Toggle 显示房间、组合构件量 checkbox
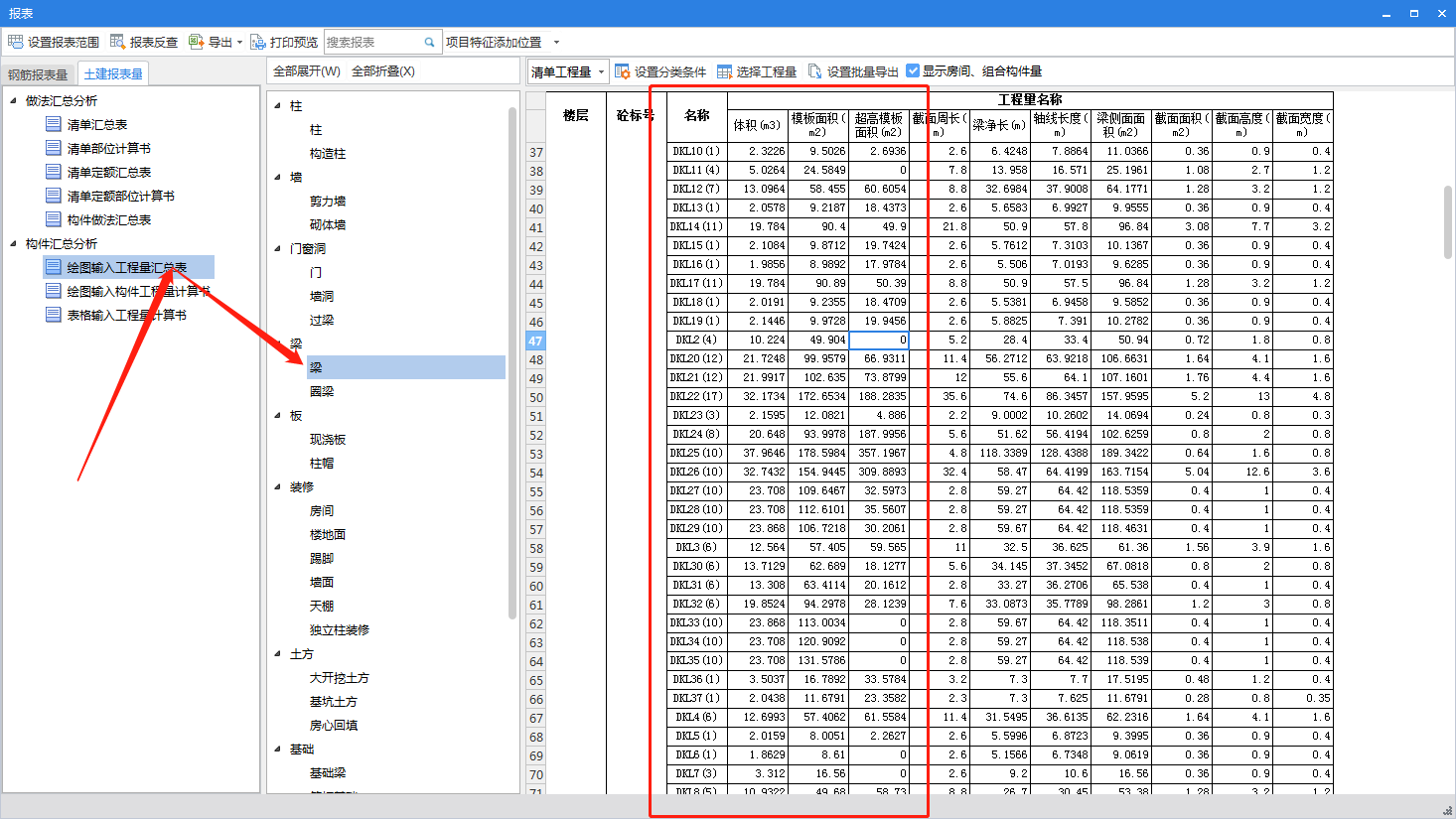The image size is (1456, 819). click(x=913, y=70)
